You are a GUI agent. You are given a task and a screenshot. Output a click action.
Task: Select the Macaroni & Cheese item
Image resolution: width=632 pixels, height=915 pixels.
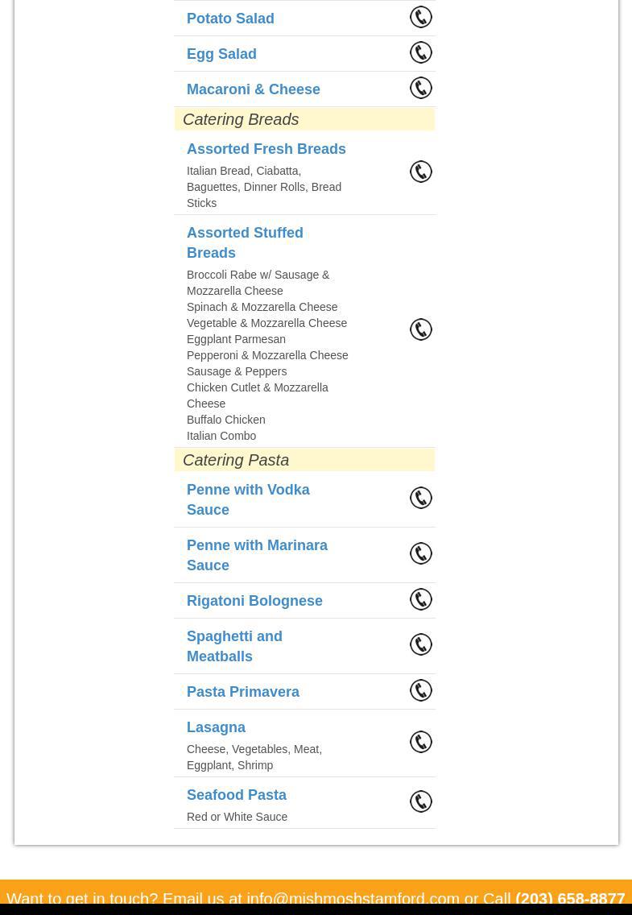[x=253, y=89]
